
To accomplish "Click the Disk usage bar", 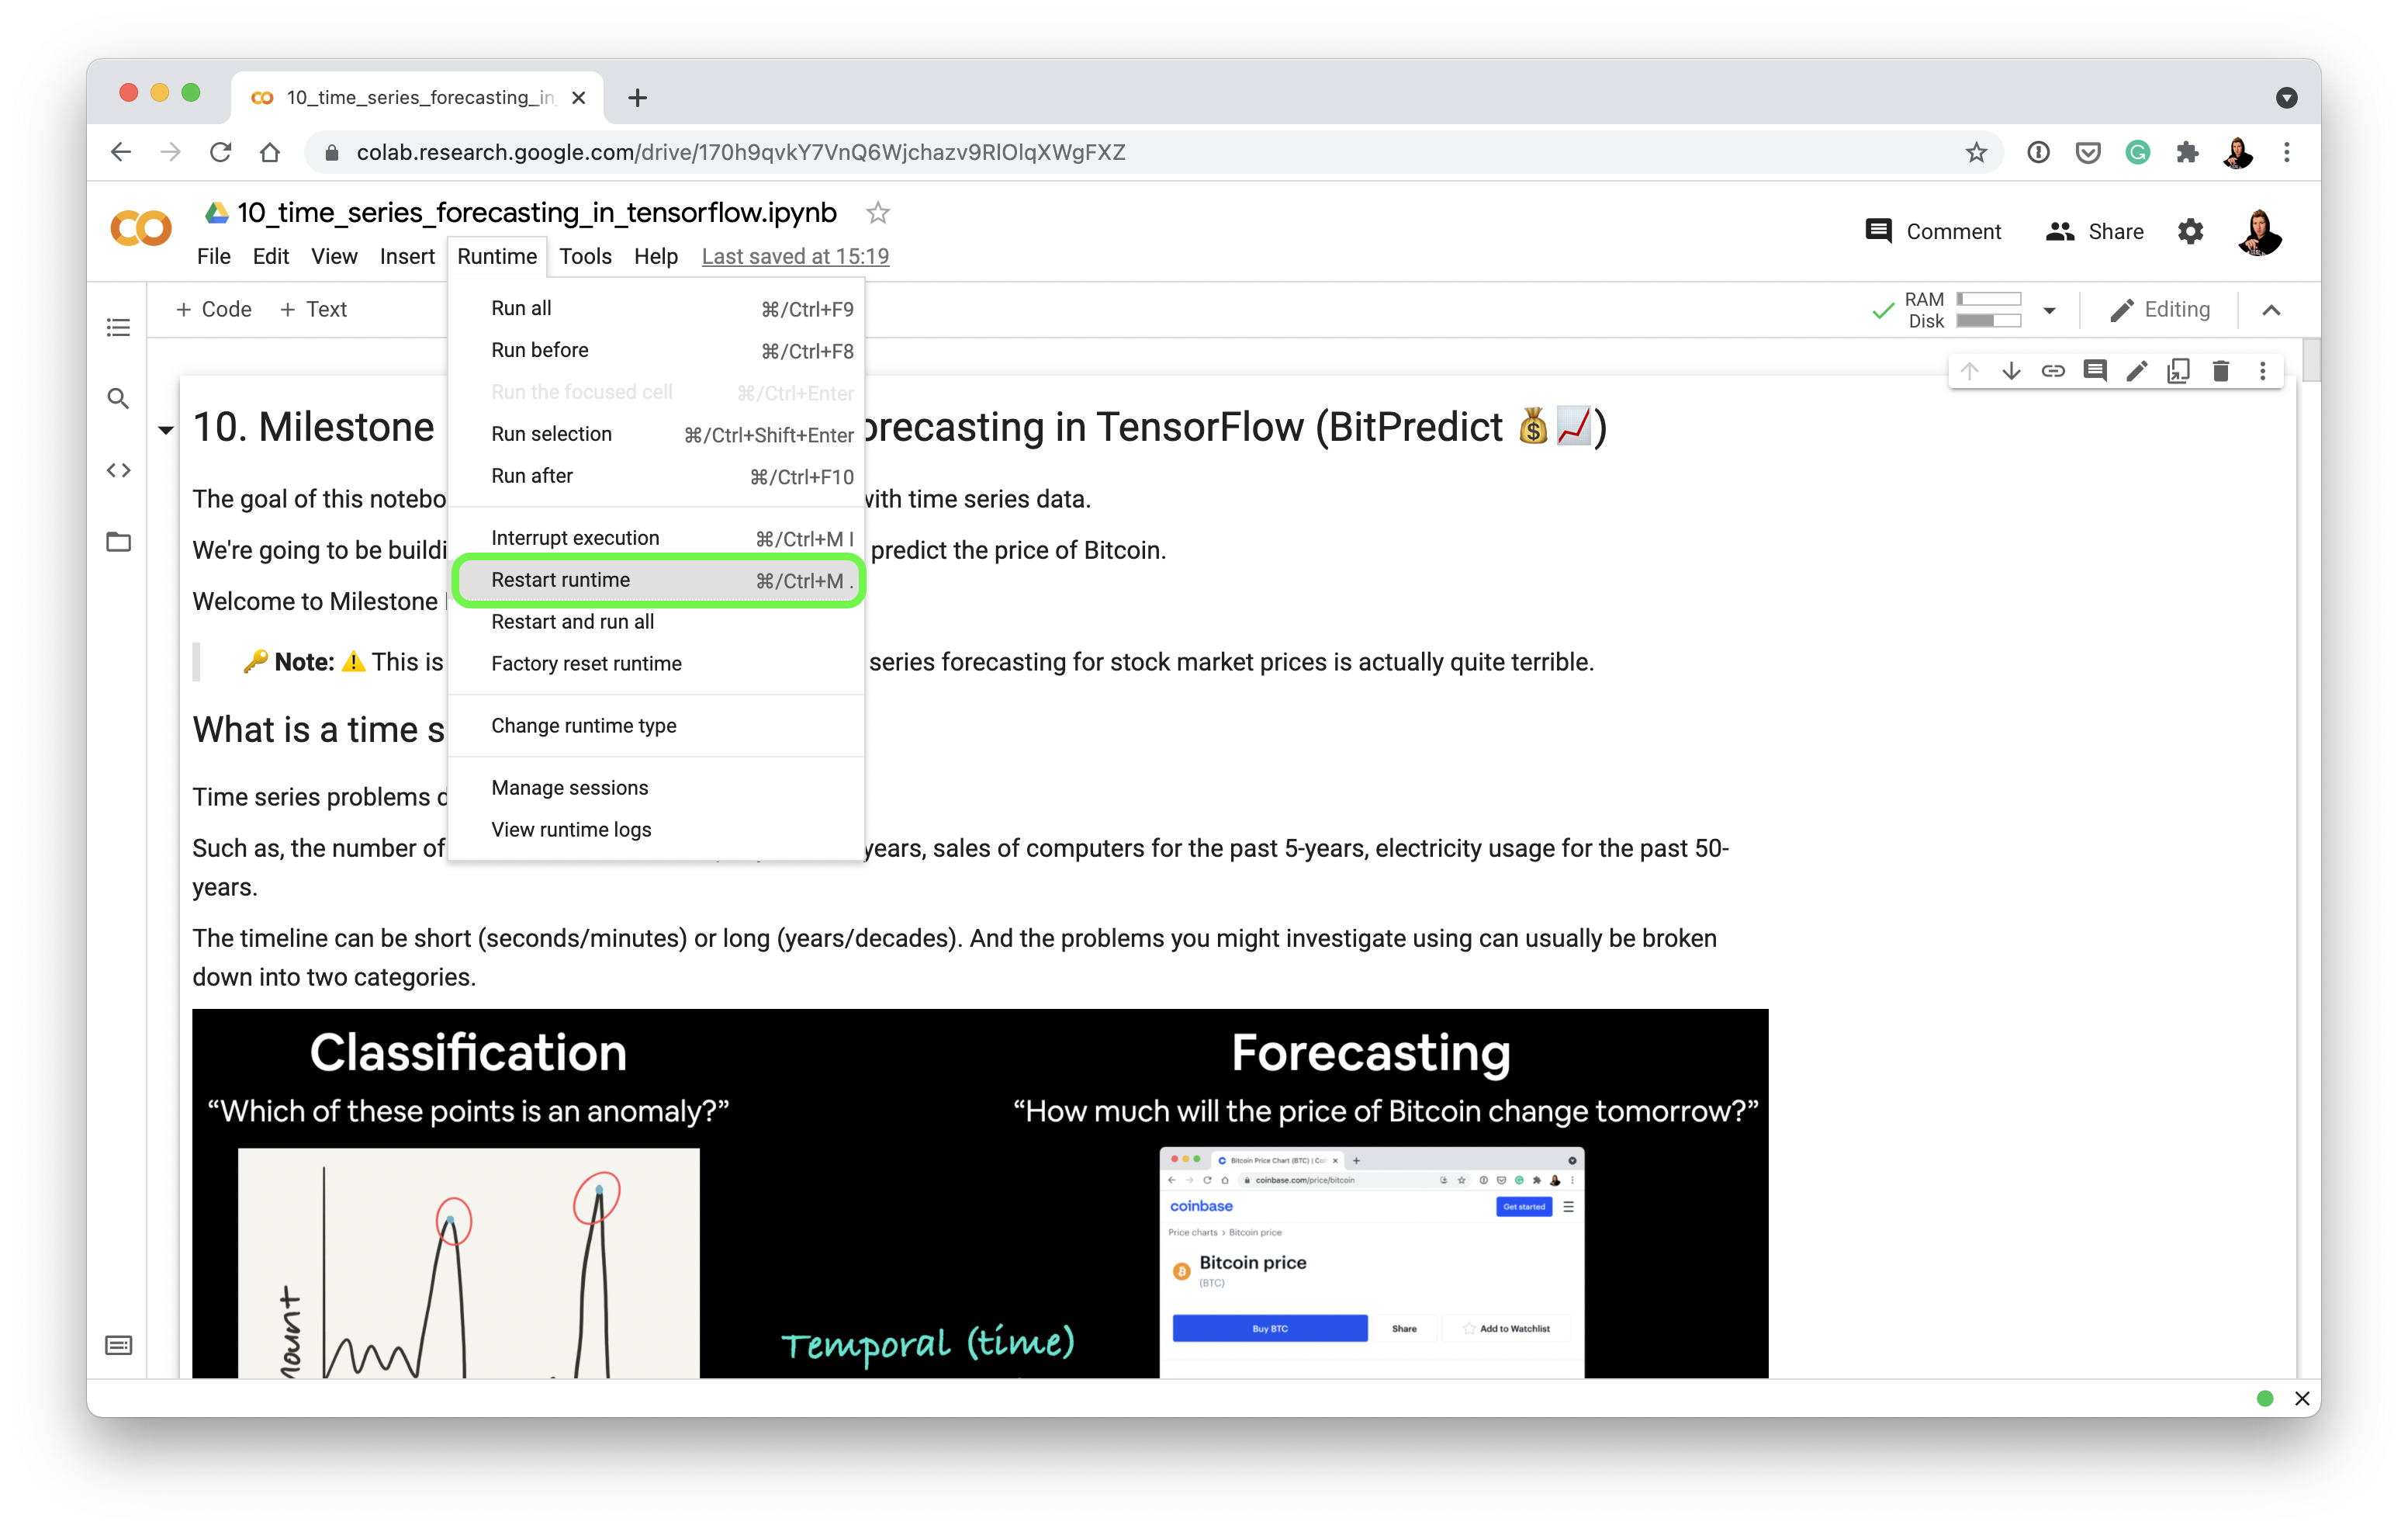I will coord(1989,321).
